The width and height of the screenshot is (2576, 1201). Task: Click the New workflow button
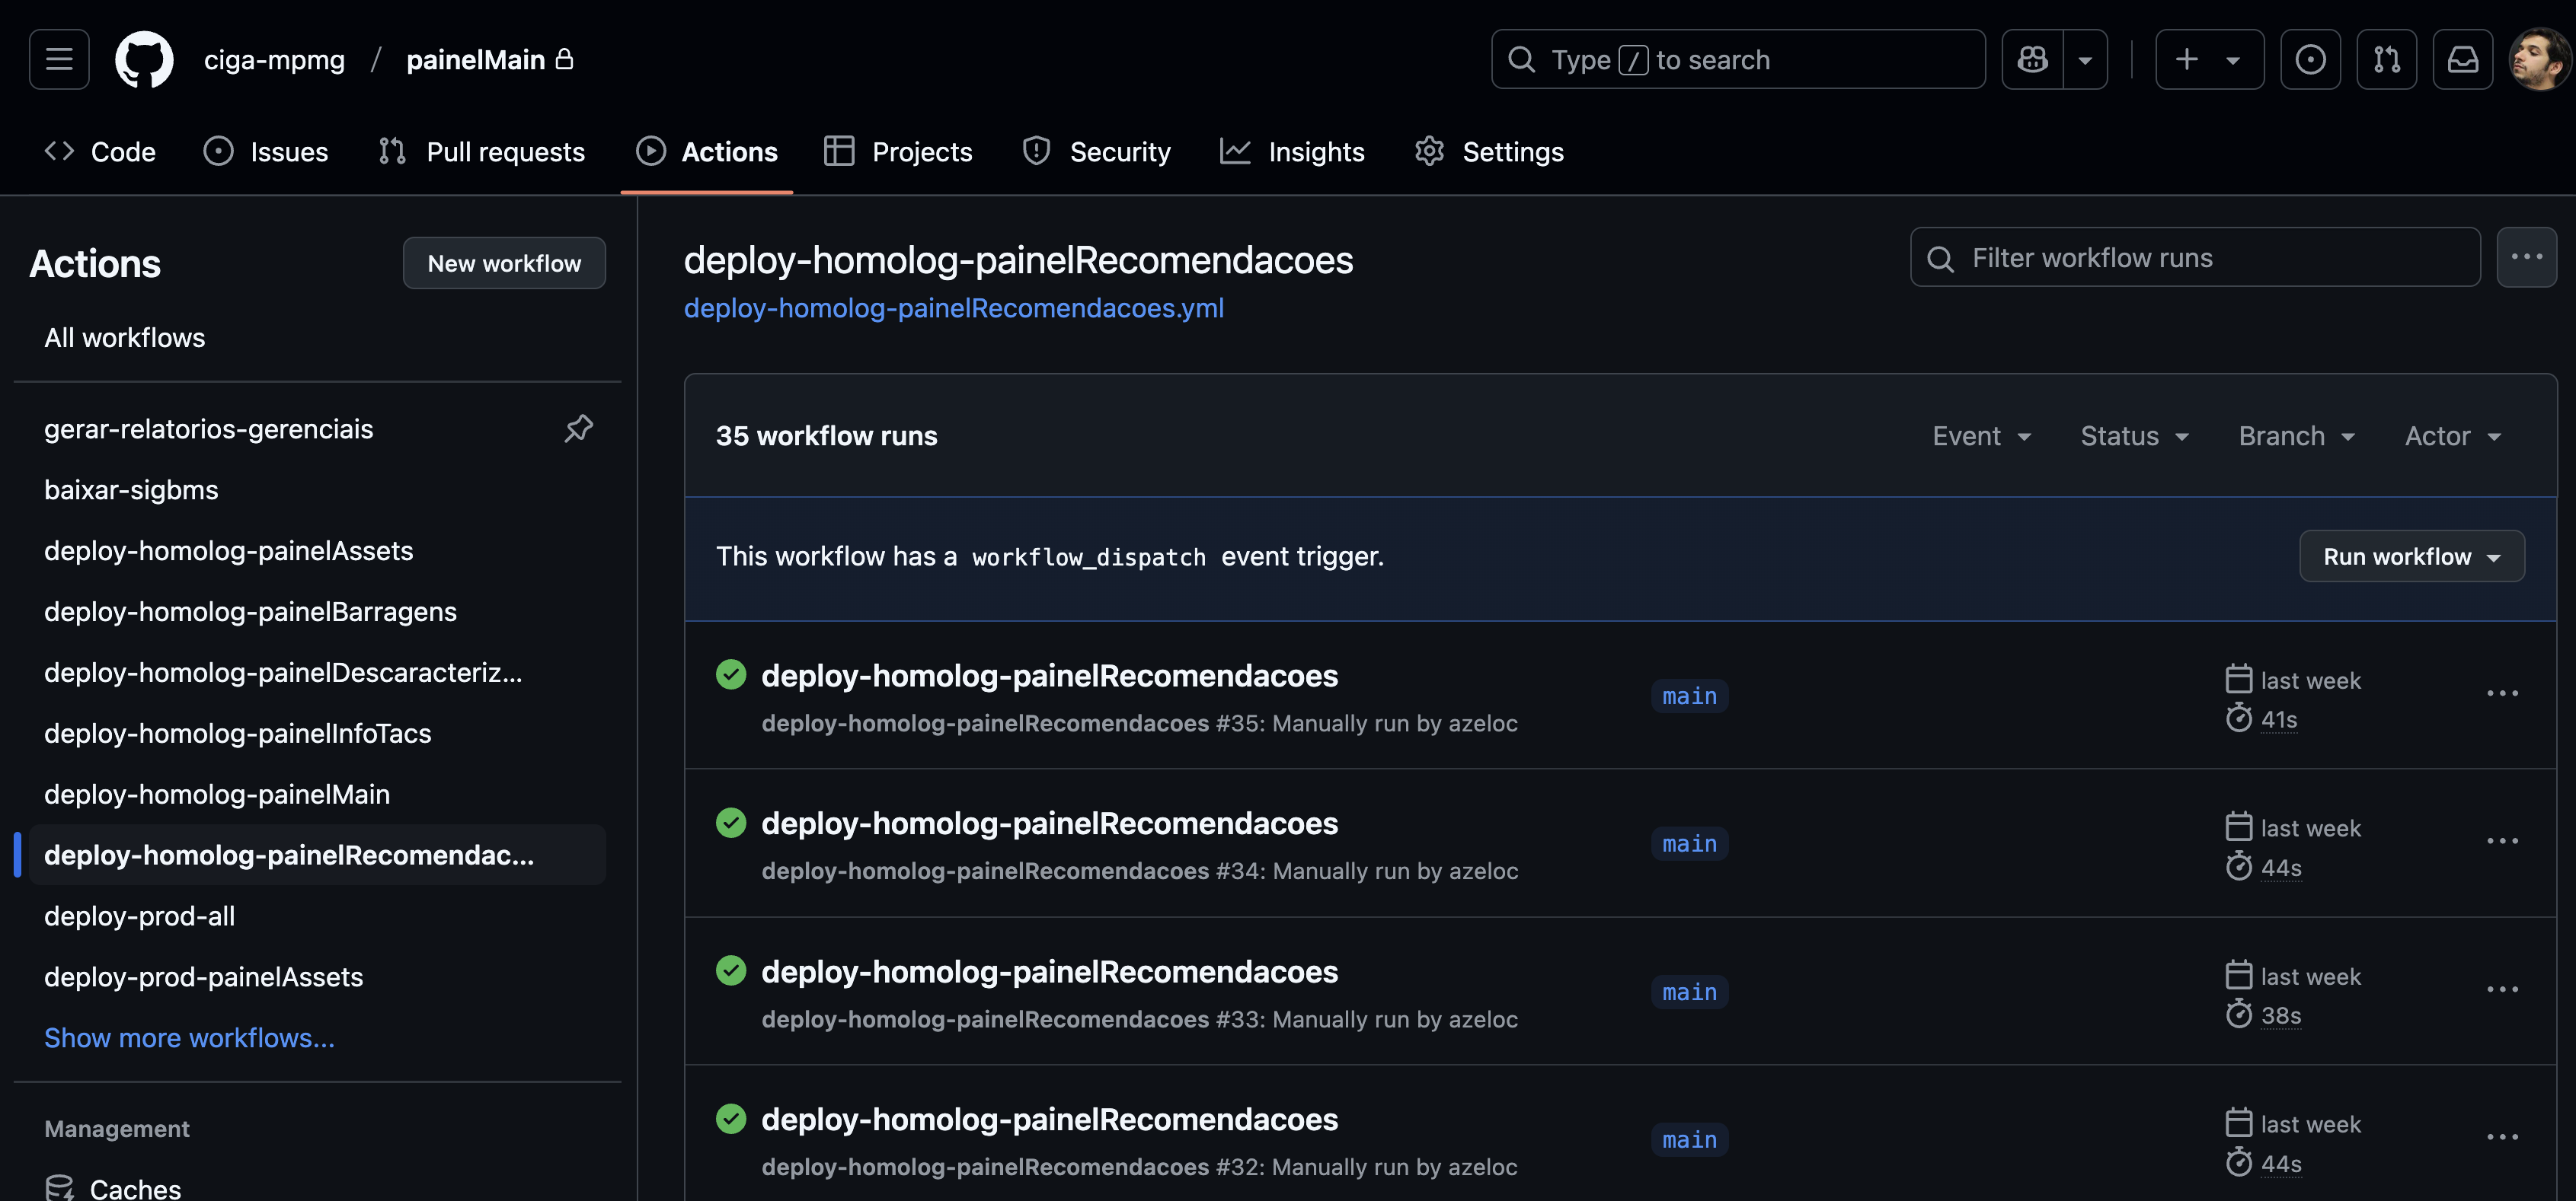coord(504,263)
